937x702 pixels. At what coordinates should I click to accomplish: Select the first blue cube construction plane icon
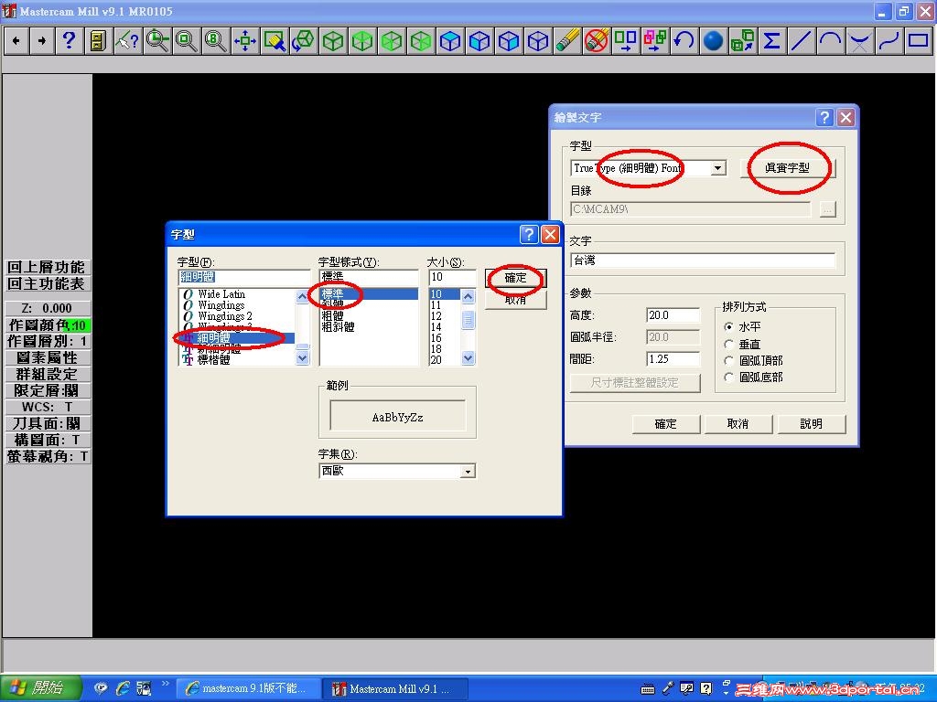tap(450, 41)
